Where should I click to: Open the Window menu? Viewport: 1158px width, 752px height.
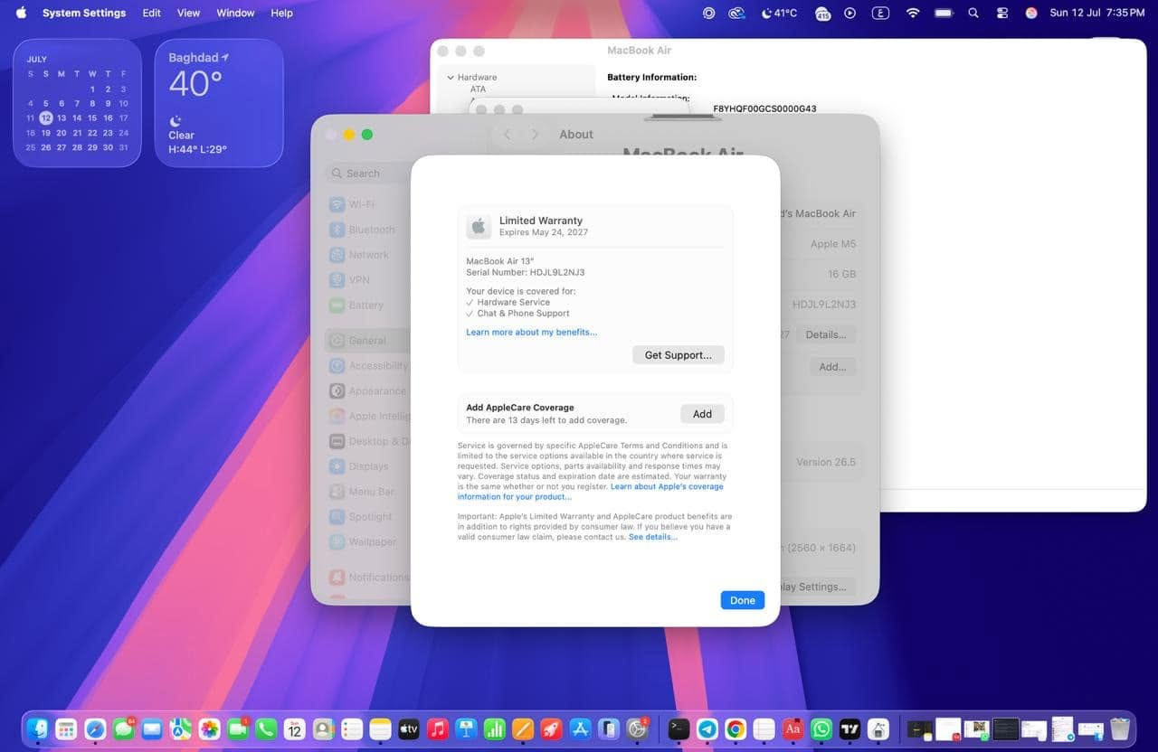coord(235,13)
